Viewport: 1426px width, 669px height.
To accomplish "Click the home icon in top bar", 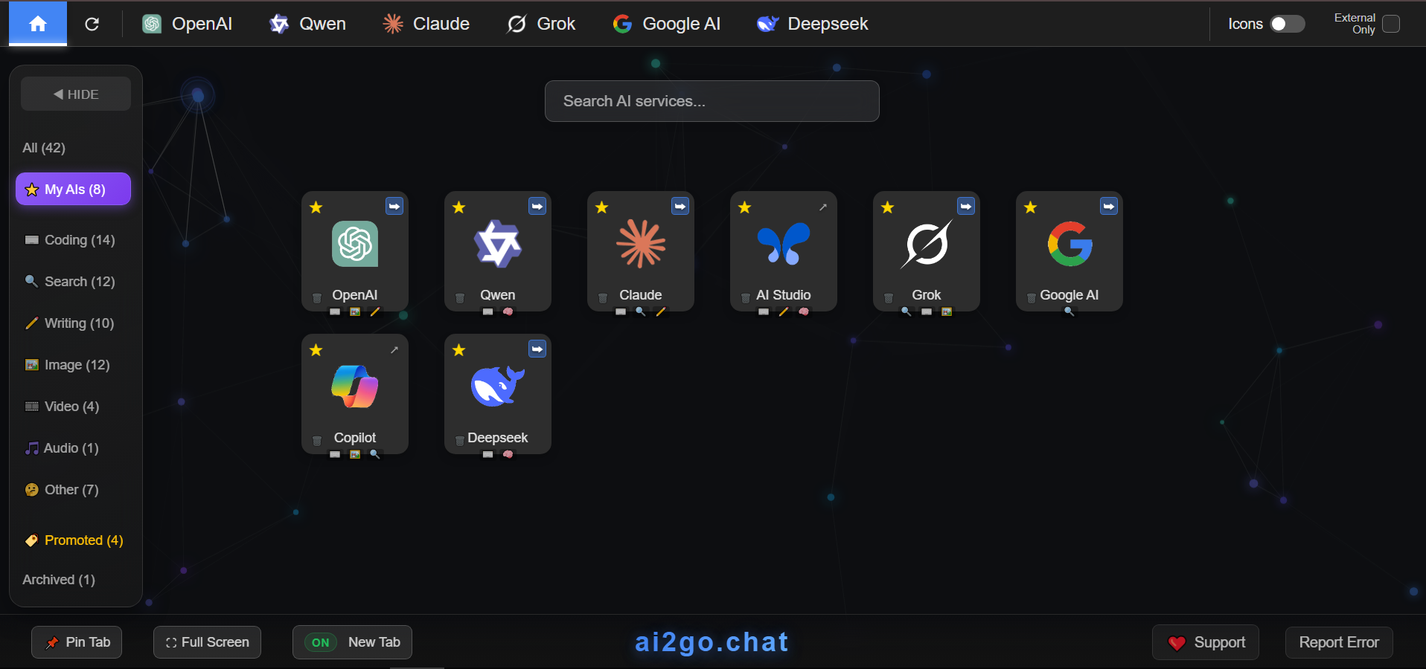I will pyautogui.click(x=38, y=24).
